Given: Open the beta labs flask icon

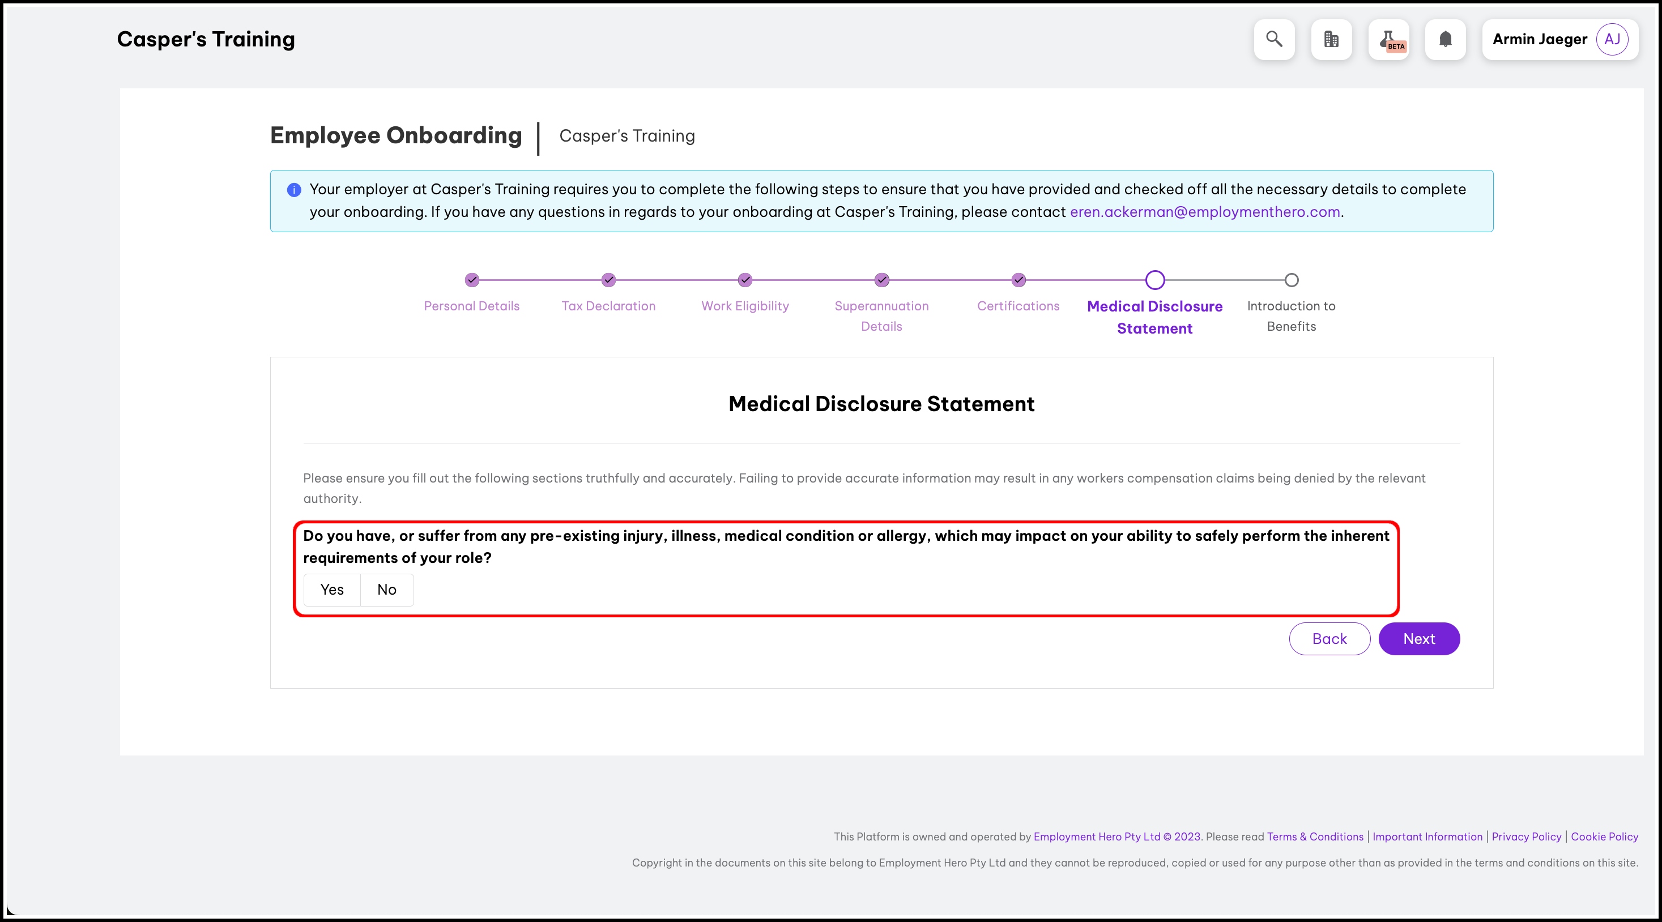Looking at the screenshot, I should [x=1388, y=39].
